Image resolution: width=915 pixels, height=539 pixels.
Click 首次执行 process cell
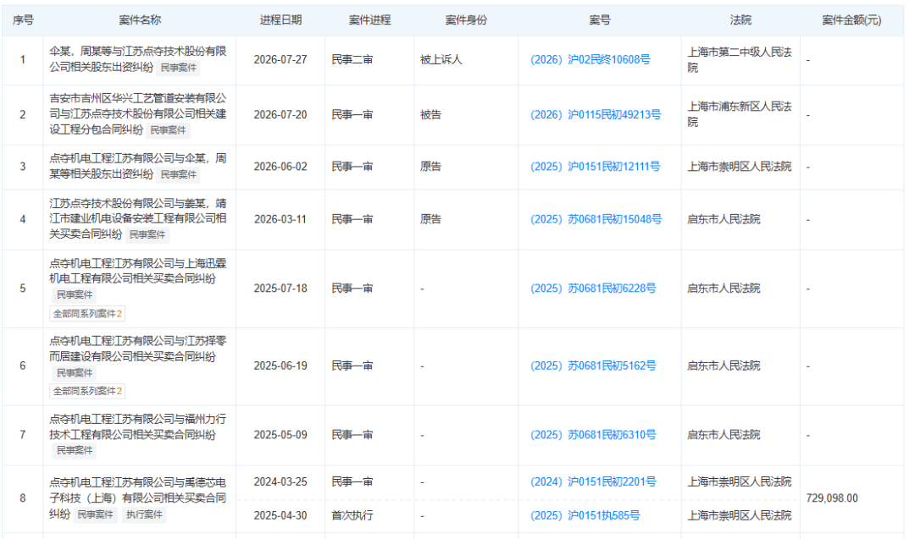click(x=352, y=515)
